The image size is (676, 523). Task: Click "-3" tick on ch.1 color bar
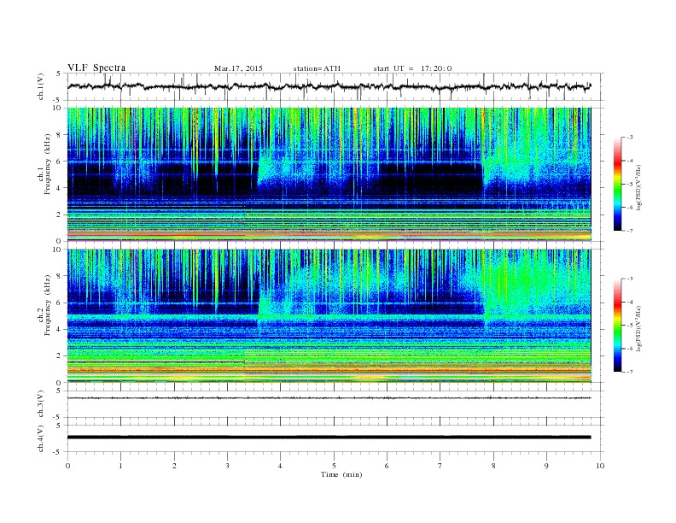pos(629,138)
